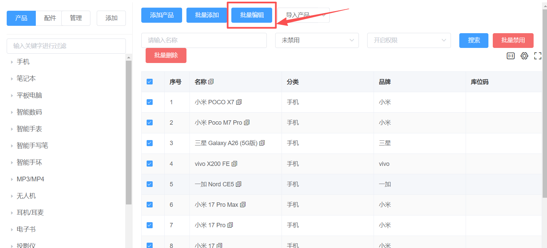Click copy icon beside 三星 Galaxy A26 (5G版)
The height and width of the screenshot is (248, 547).
click(262, 143)
